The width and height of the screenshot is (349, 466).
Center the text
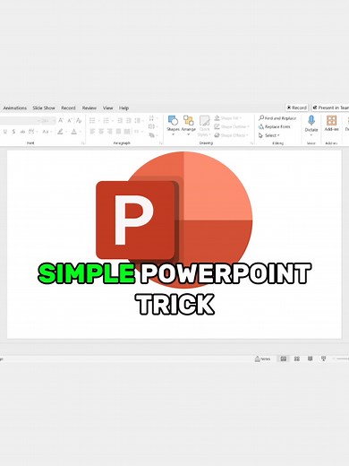tap(101, 132)
